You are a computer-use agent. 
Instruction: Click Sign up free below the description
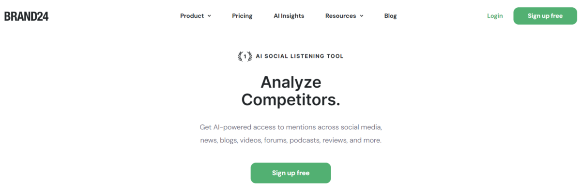tap(290, 173)
